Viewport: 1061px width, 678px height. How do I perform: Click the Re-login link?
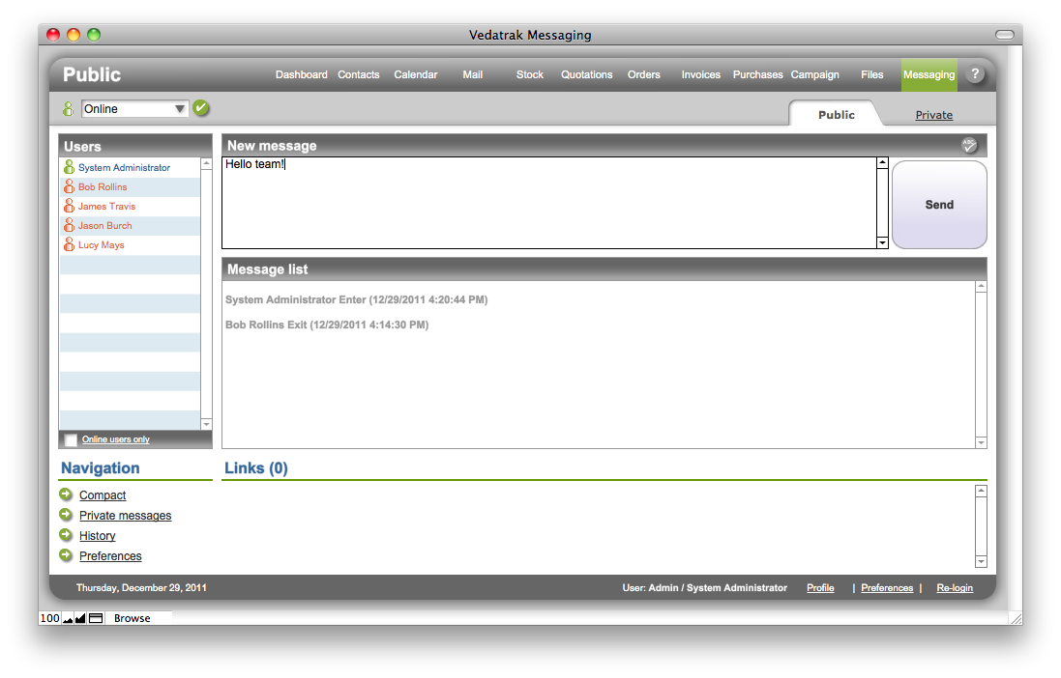pos(955,587)
